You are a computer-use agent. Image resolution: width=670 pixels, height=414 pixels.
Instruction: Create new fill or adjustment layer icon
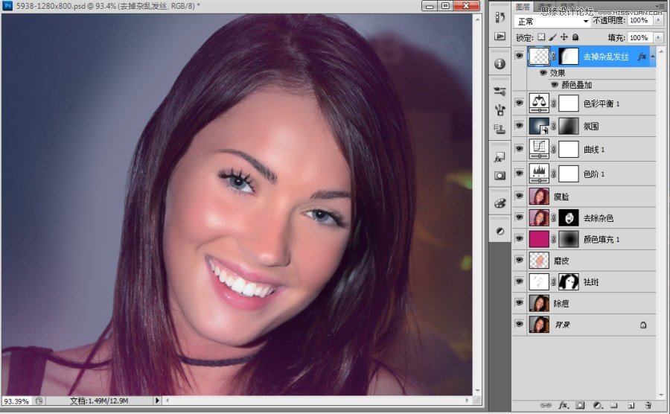(x=597, y=404)
